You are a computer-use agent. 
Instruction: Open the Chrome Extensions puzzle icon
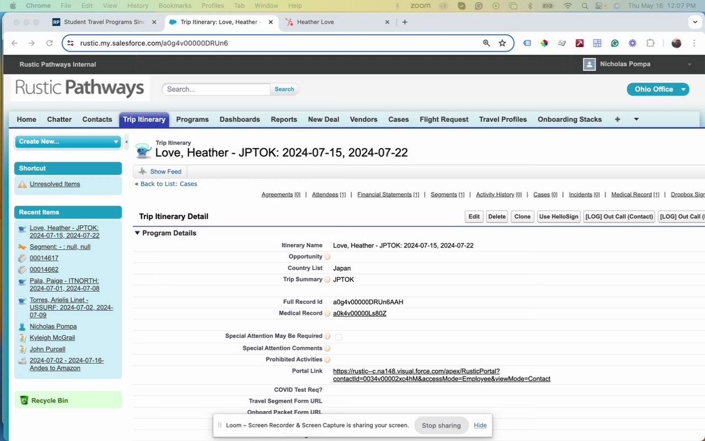pos(650,43)
